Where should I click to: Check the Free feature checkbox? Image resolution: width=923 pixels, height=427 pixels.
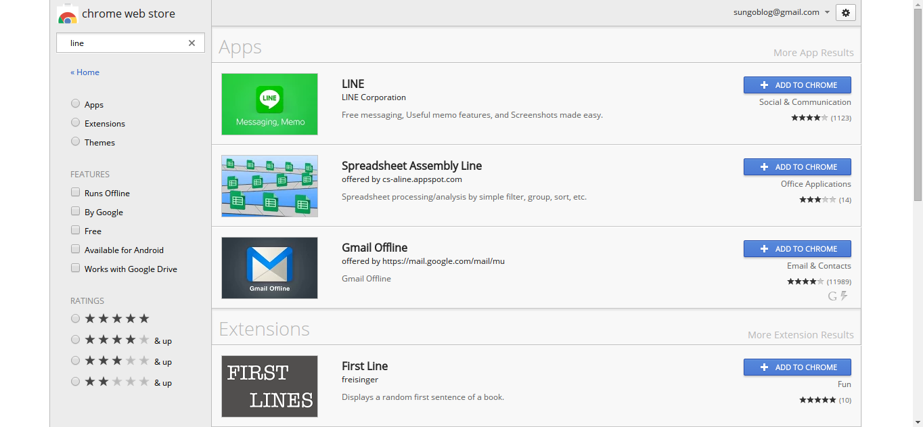click(x=75, y=230)
